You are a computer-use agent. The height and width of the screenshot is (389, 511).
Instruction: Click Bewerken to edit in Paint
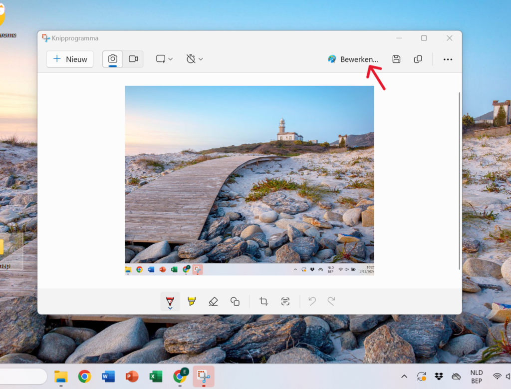coord(353,59)
